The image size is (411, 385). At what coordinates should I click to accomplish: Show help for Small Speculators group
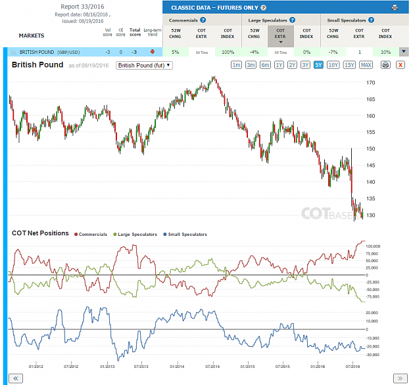[371, 20]
